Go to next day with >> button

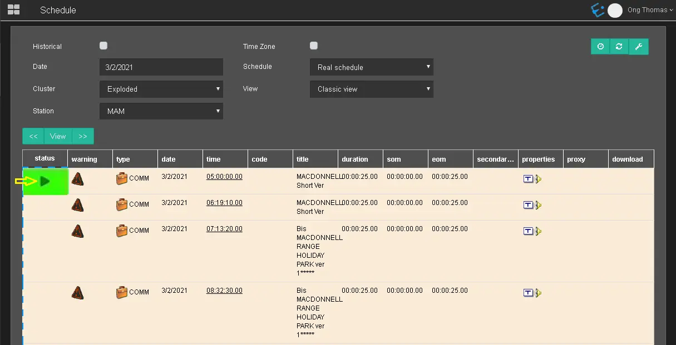coord(83,136)
